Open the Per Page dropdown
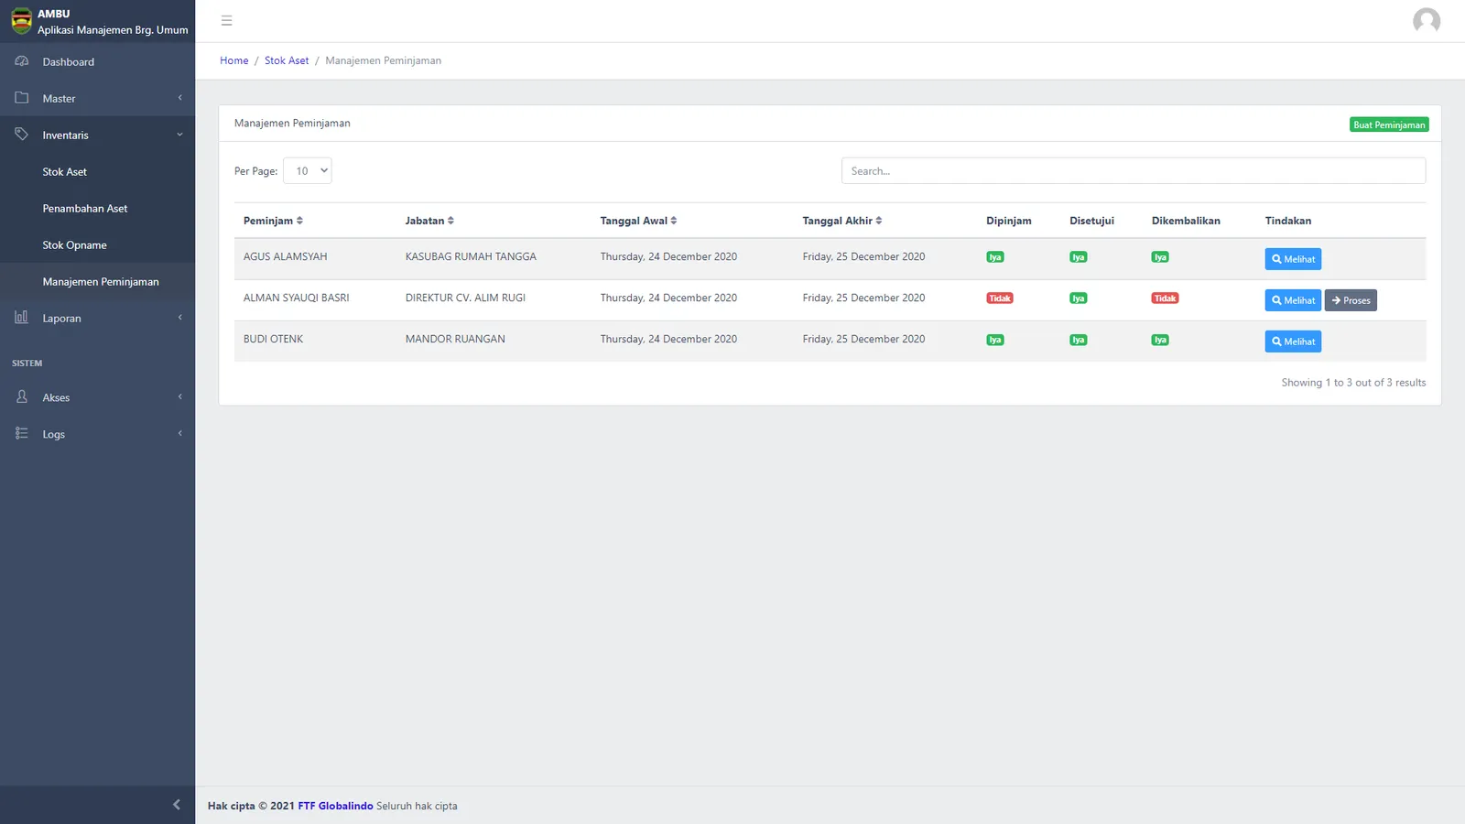Screen dimensions: 1465x824 pos(308,171)
